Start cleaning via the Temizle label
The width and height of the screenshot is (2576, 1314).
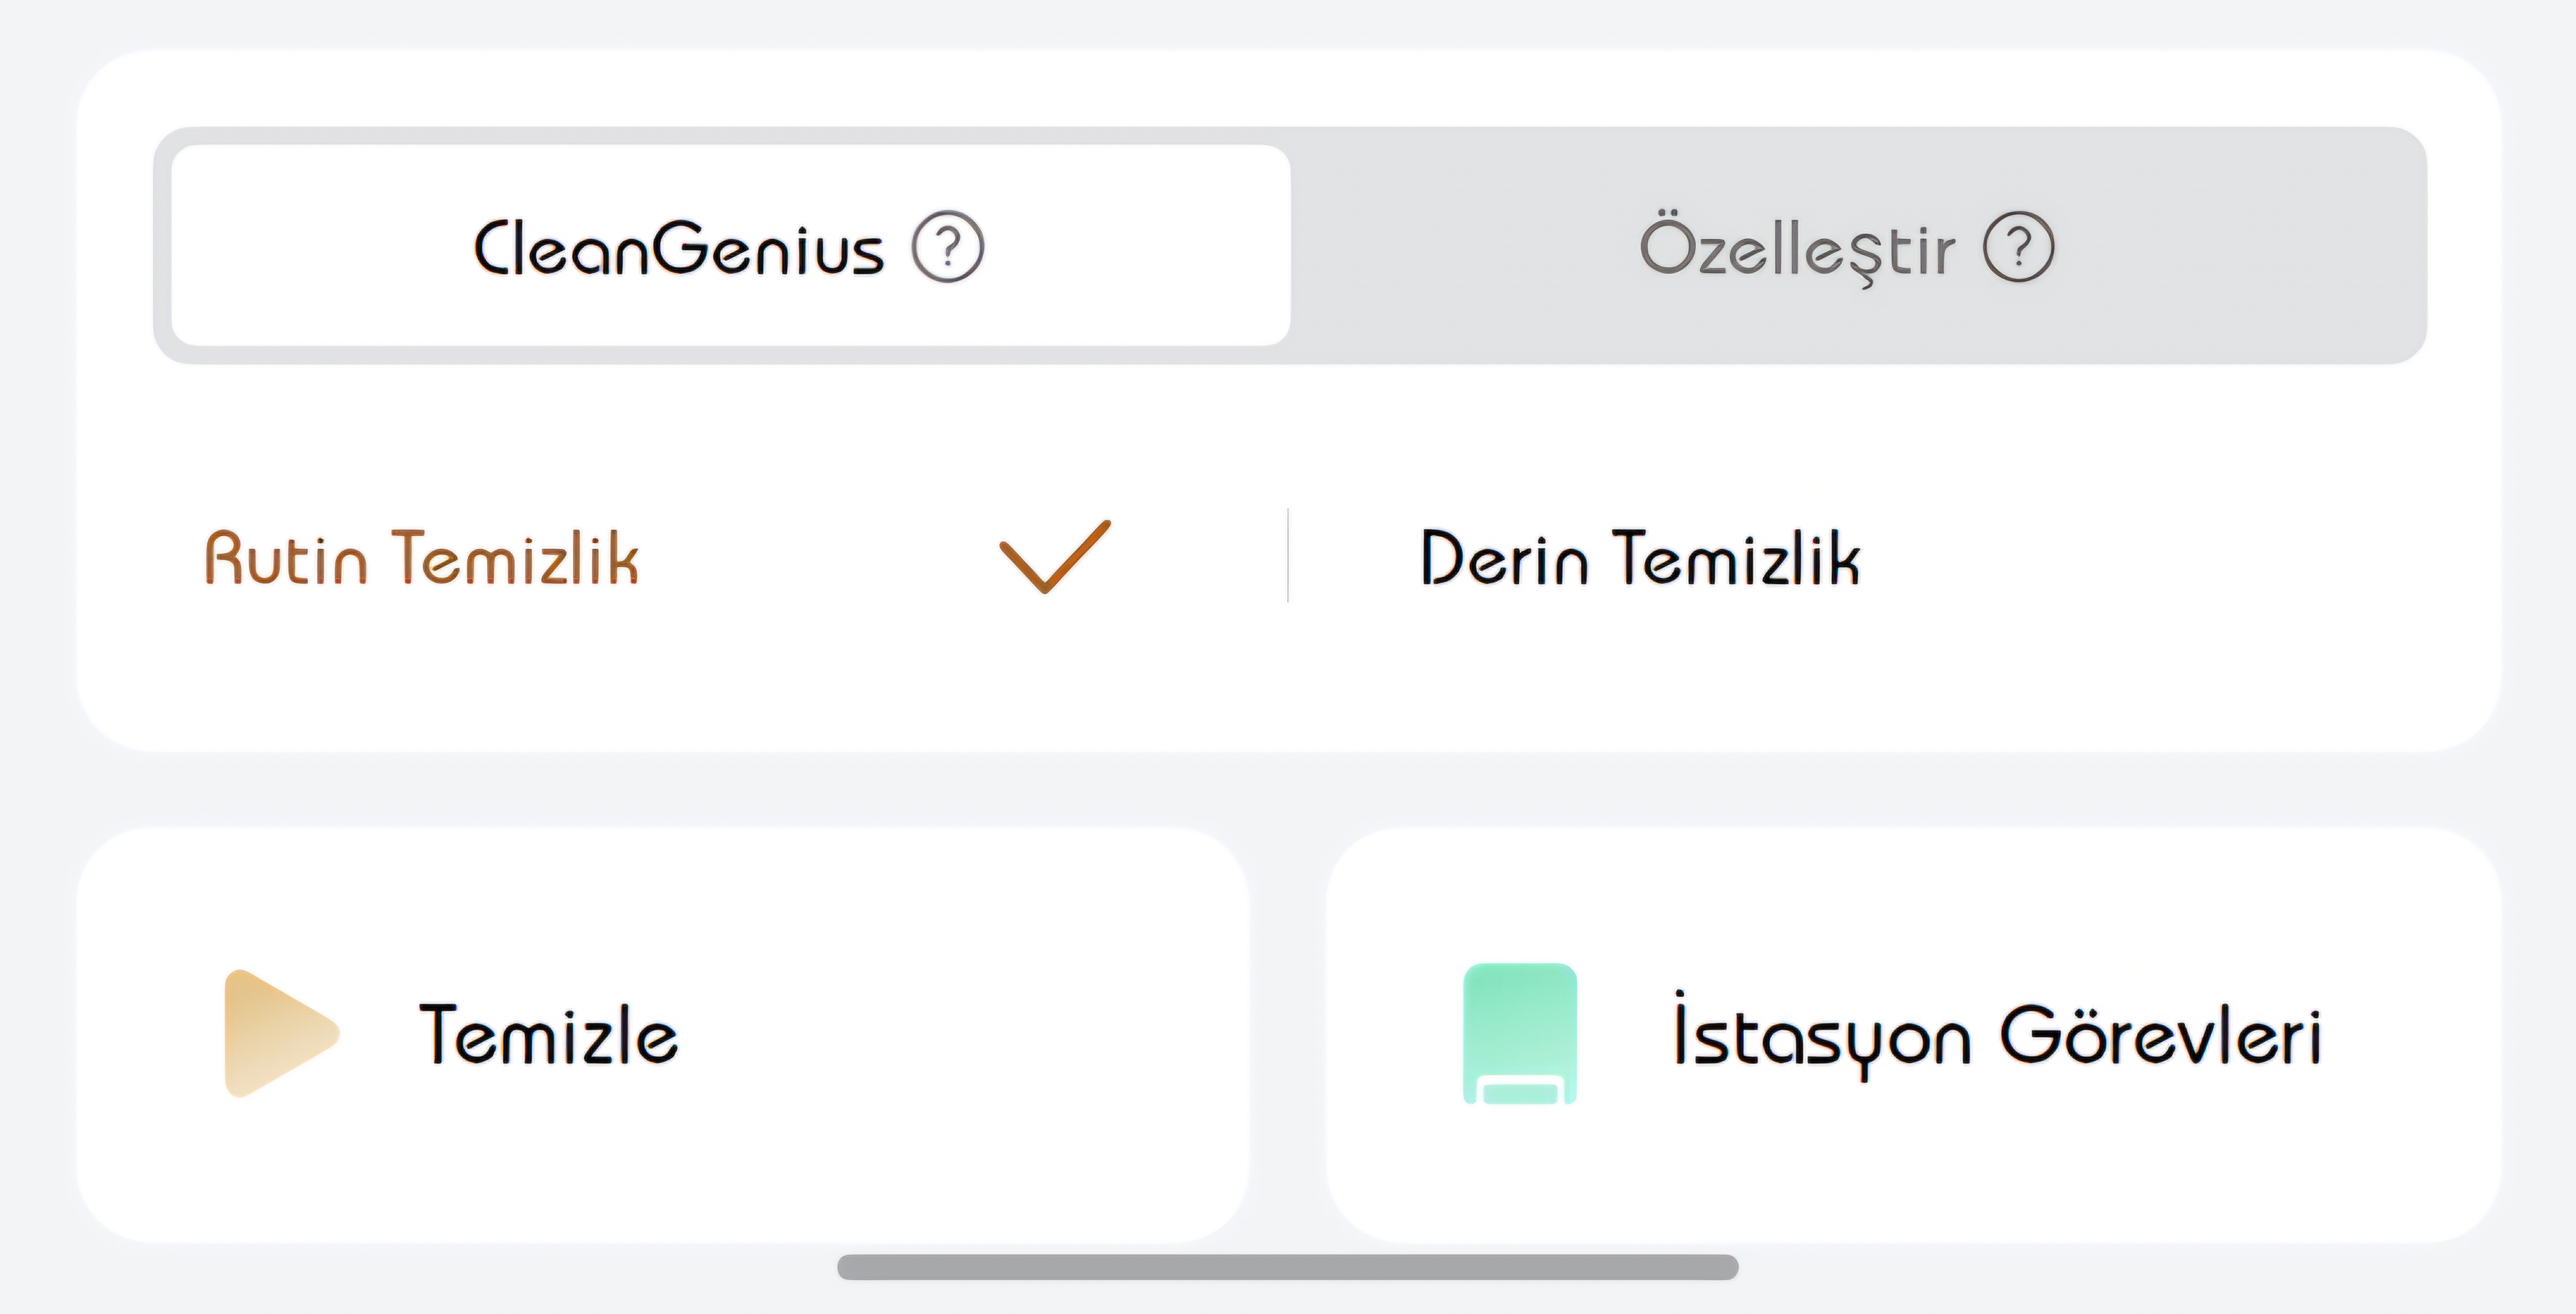[x=548, y=1035]
